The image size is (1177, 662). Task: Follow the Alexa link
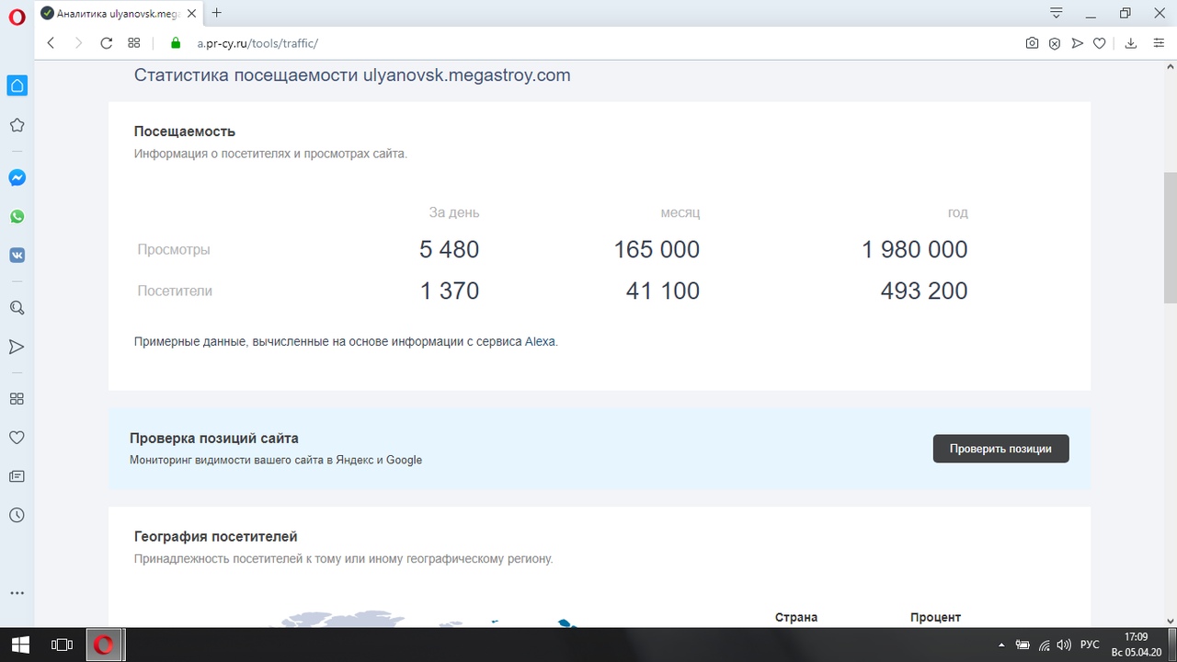click(x=540, y=341)
